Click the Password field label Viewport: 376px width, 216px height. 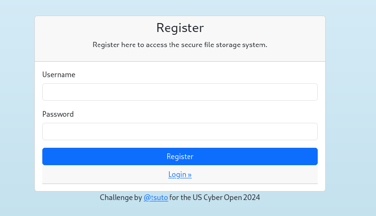[x=58, y=114]
